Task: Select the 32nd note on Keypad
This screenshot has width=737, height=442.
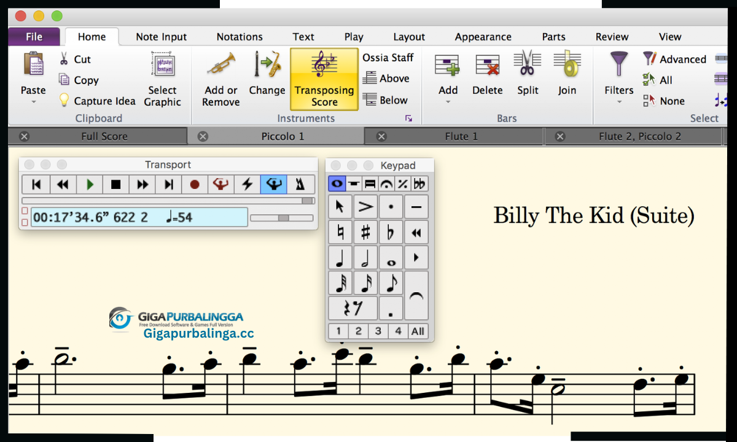Action: click(x=340, y=283)
